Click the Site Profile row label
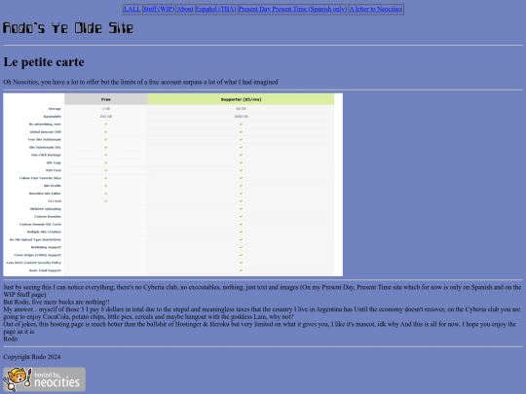The image size is (526, 394). click(53, 186)
